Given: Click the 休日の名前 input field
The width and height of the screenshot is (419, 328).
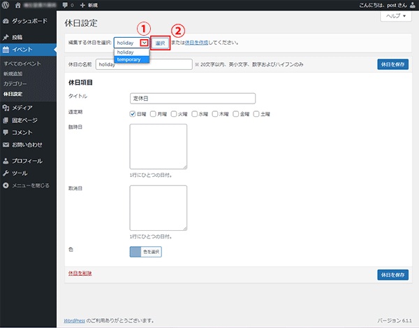Looking at the screenshot, I should (144, 64).
